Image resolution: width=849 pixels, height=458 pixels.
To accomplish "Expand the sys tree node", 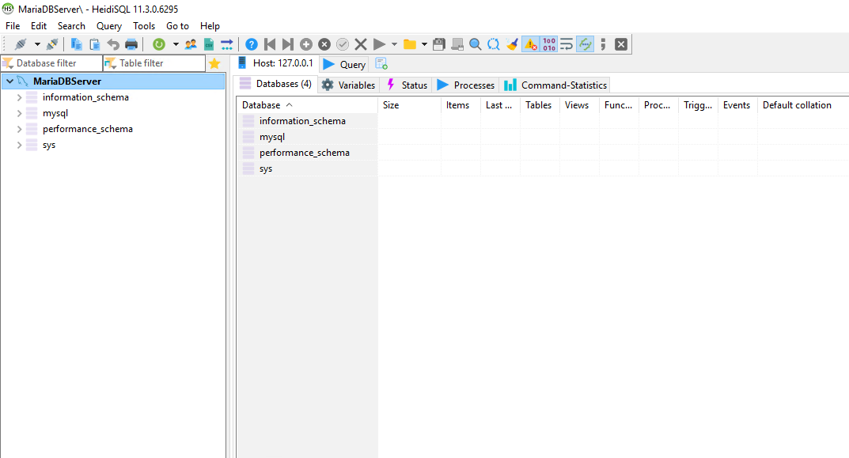I will tap(20, 145).
